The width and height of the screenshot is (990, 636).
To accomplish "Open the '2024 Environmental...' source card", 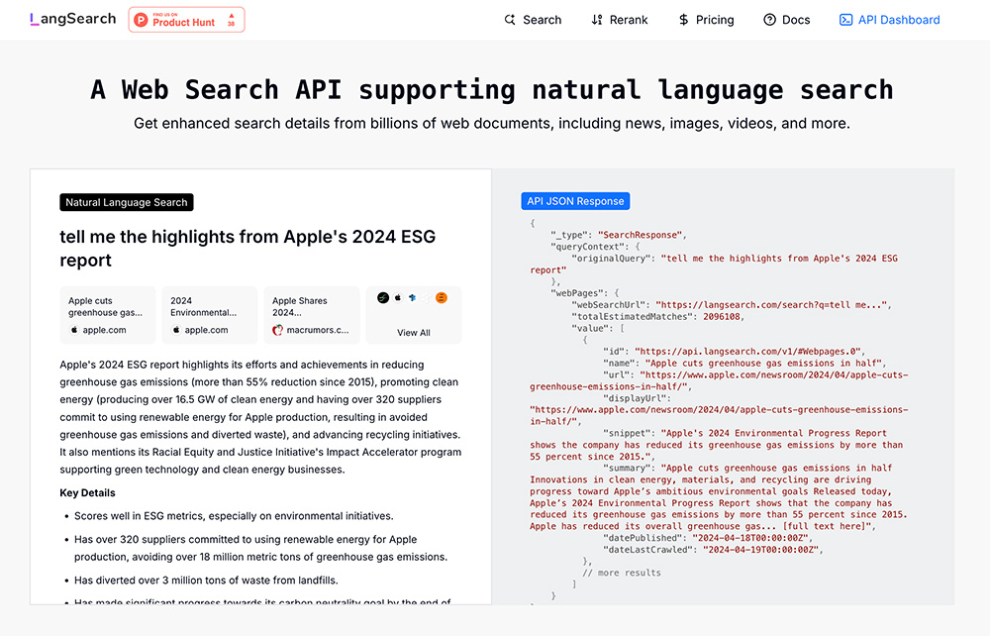I will click(x=210, y=315).
